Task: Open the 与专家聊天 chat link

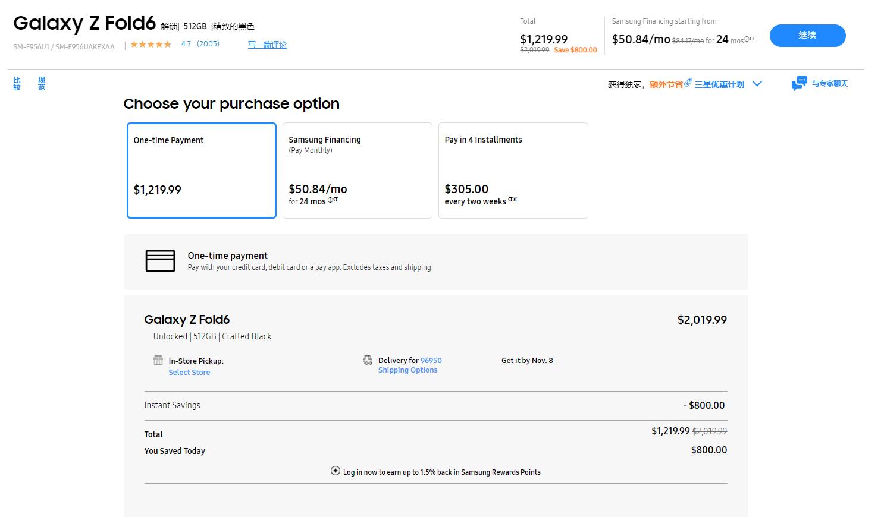Action: (x=830, y=84)
